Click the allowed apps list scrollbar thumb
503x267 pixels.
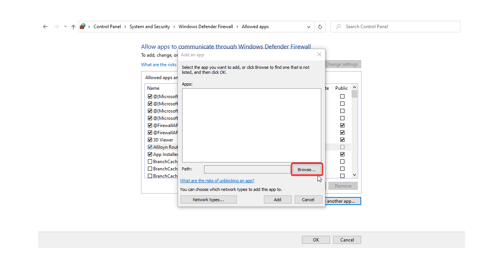(354, 94)
